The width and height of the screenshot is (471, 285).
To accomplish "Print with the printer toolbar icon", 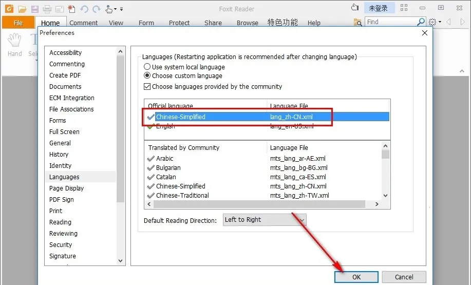I will pyautogui.click(x=47, y=9).
